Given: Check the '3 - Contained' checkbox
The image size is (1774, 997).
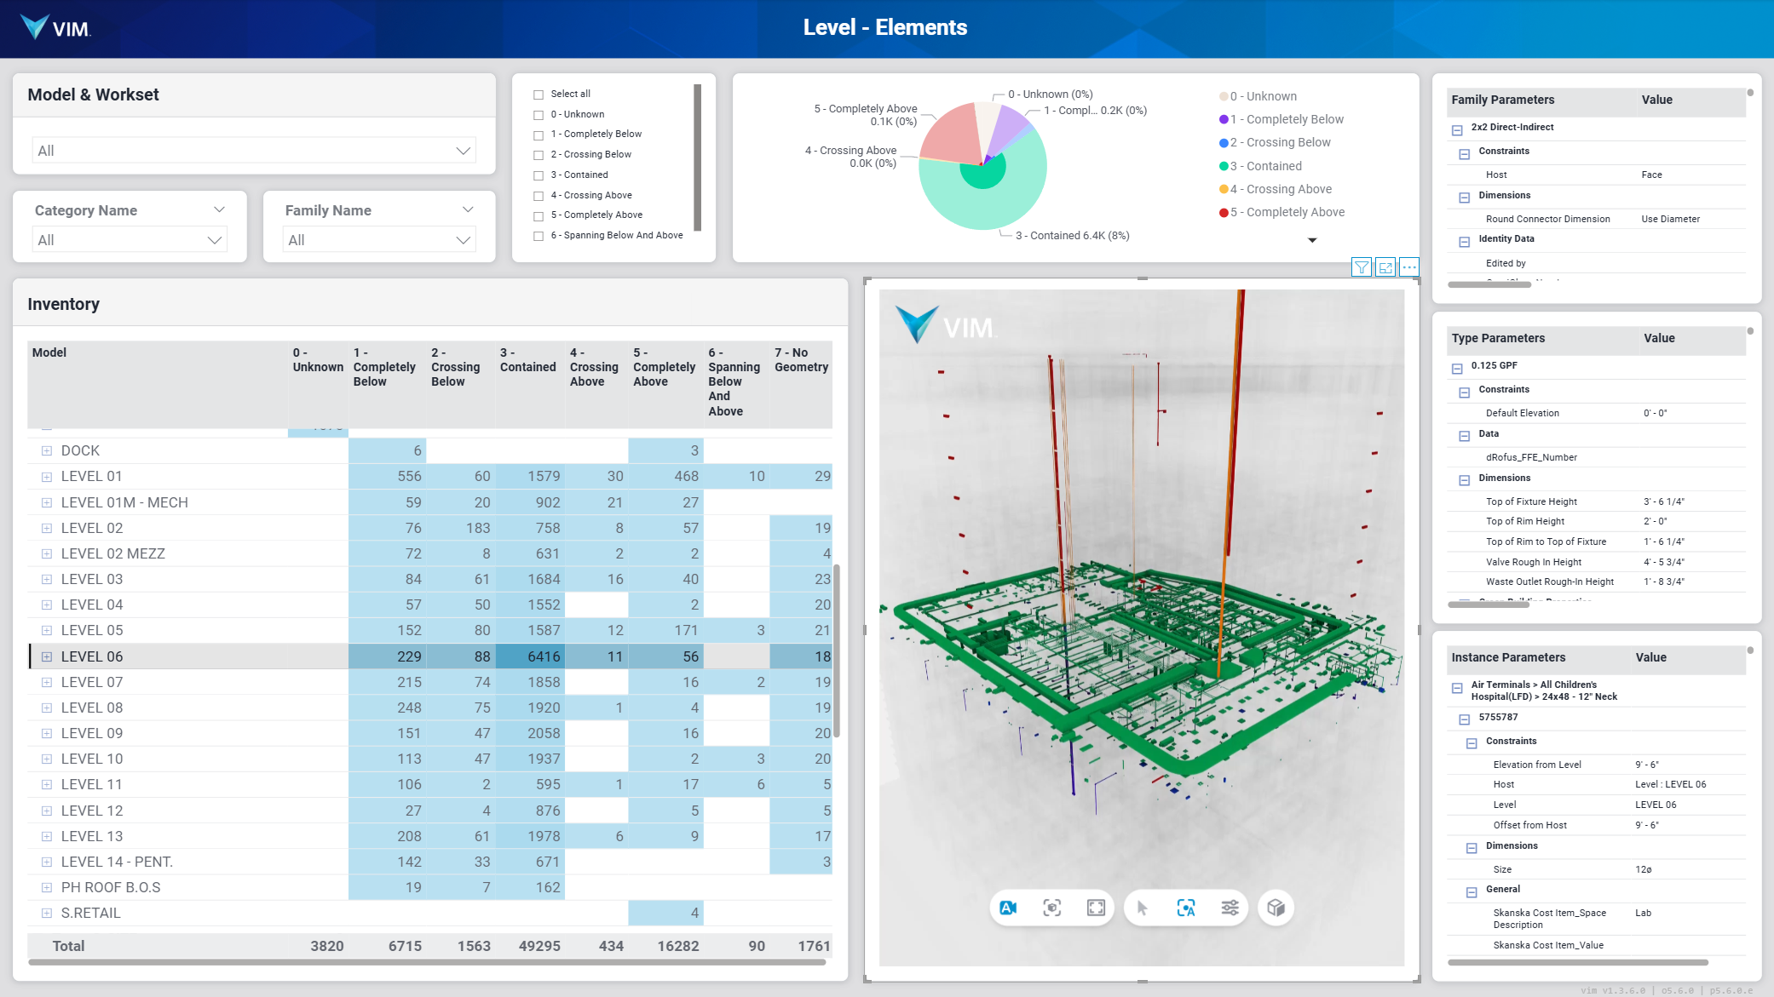Looking at the screenshot, I should pyautogui.click(x=539, y=175).
